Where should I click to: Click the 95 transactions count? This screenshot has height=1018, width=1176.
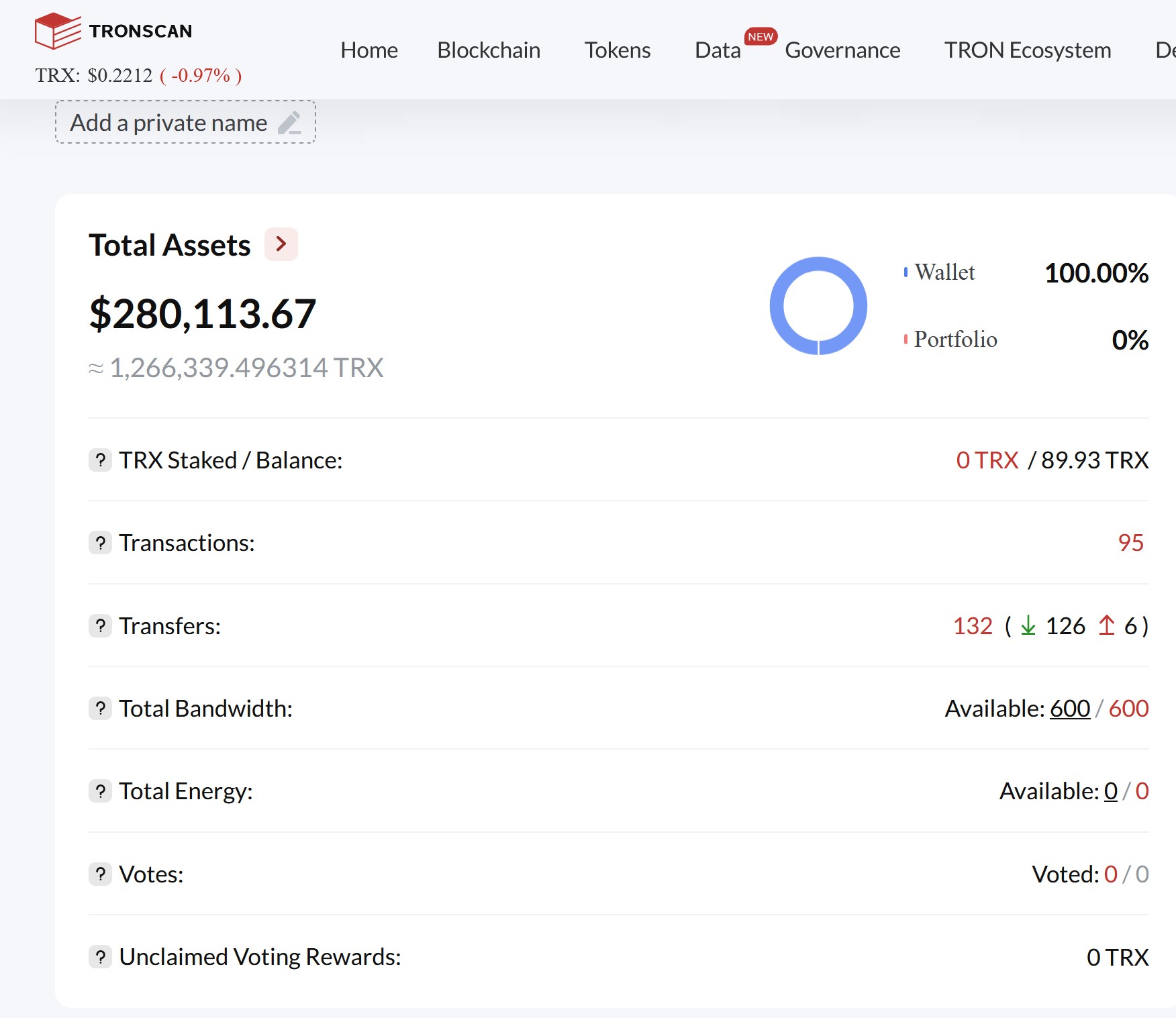(1131, 543)
